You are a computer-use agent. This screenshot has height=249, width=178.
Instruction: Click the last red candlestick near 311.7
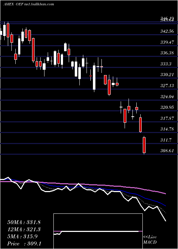[x=144, y=145]
